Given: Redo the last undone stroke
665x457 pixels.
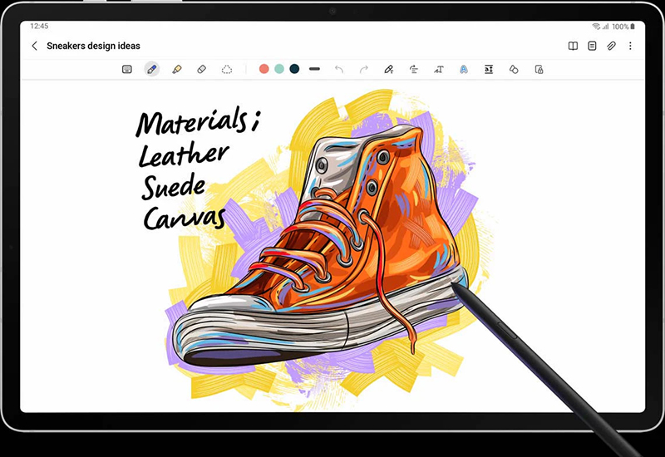Looking at the screenshot, I should (364, 69).
